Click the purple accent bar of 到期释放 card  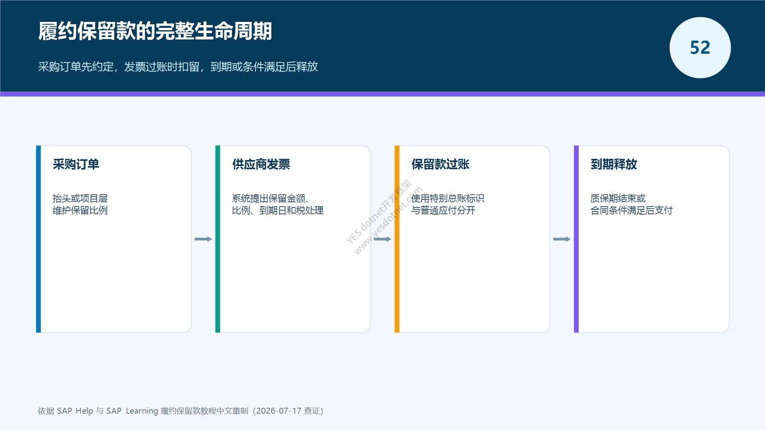pyautogui.click(x=576, y=239)
